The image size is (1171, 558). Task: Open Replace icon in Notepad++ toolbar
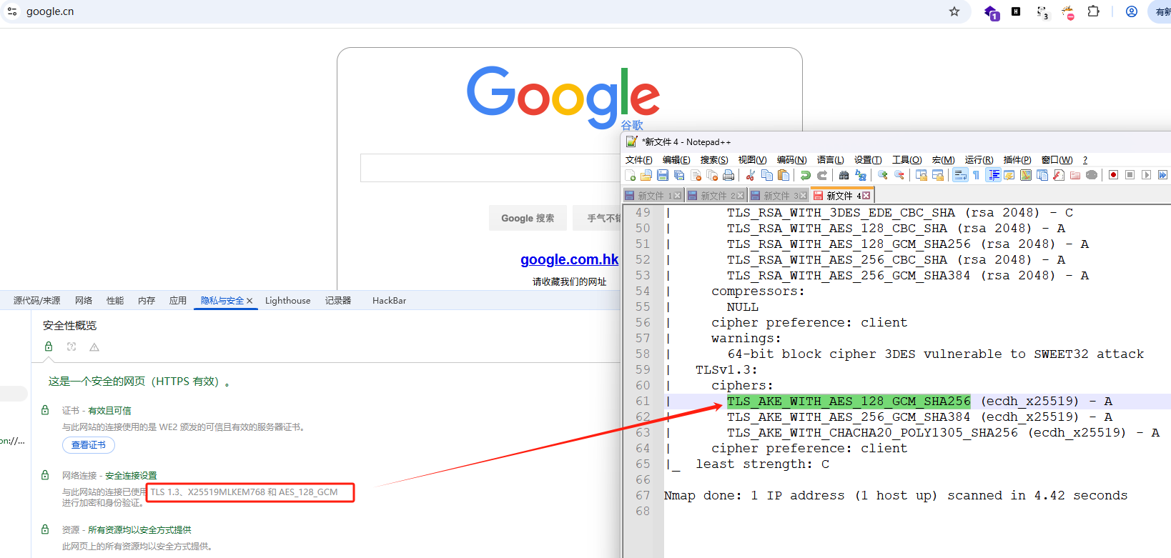(x=860, y=175)
